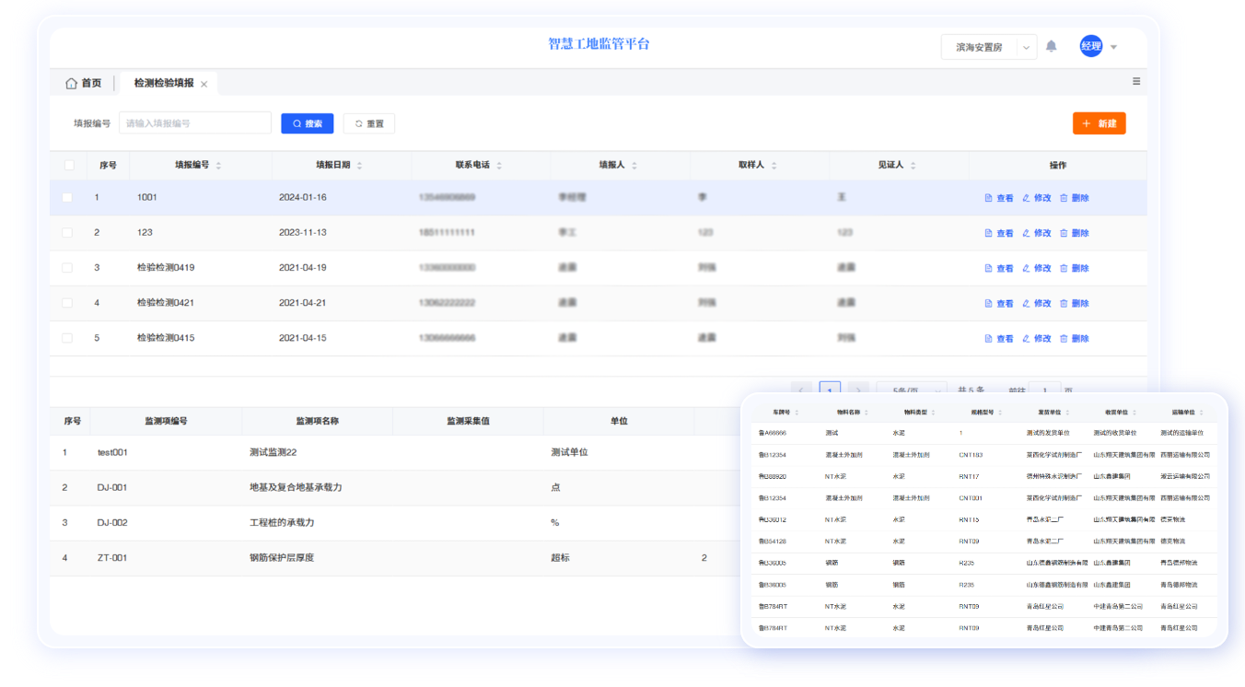Delete record 检验检测0419 via 删除 icon
The width and height of the screenshot is (1245, 687).
pos(1064,268)
